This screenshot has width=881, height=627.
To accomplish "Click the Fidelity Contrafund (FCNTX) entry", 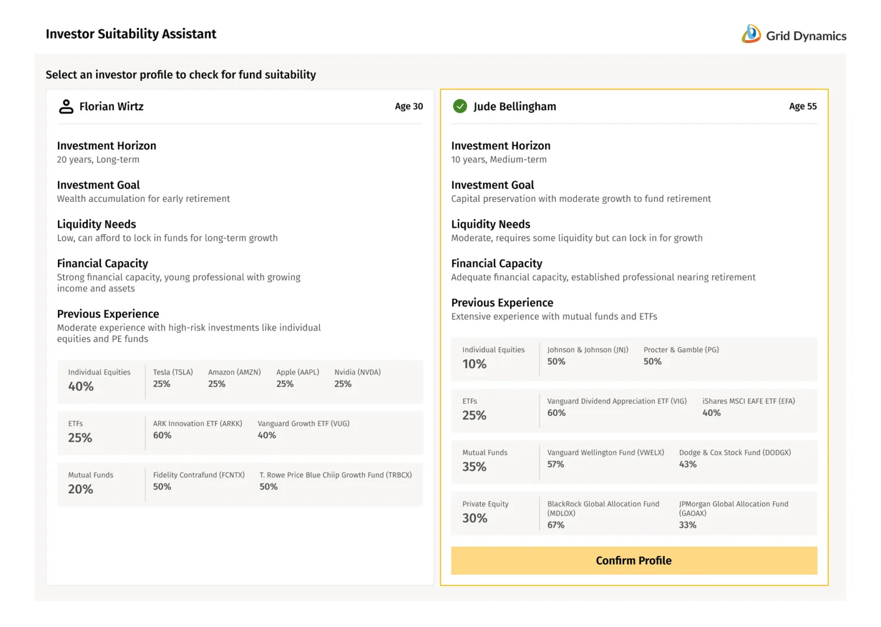I will (198, 481).
